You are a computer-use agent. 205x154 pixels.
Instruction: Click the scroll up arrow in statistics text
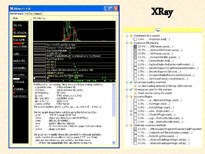click(114, 85)
